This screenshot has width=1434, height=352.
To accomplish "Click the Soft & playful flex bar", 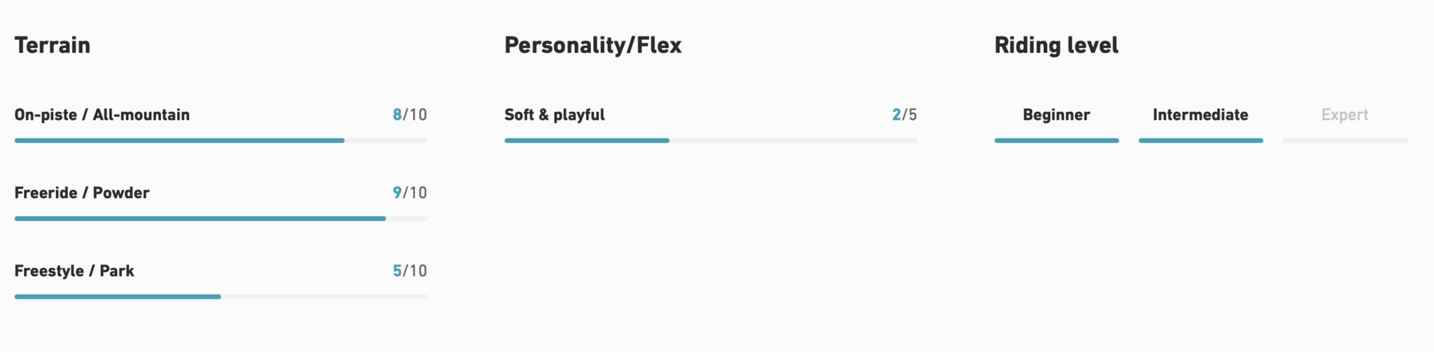I will point(711,141).
